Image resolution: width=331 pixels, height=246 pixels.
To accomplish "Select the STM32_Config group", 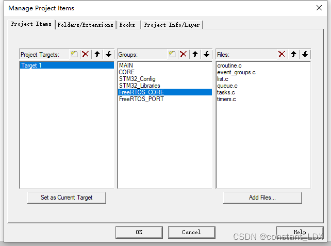I will (165, 79).
